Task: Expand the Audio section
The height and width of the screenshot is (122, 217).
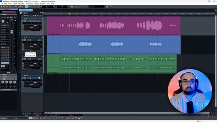Action: pyautogui.click(x=1, y=77)
